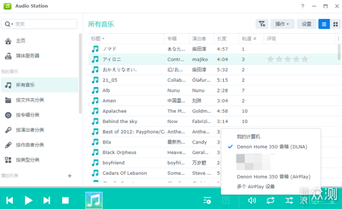Open the favorites filter icon
The height and width of the screenshot is (209, 342).
(x=262, y=24)
